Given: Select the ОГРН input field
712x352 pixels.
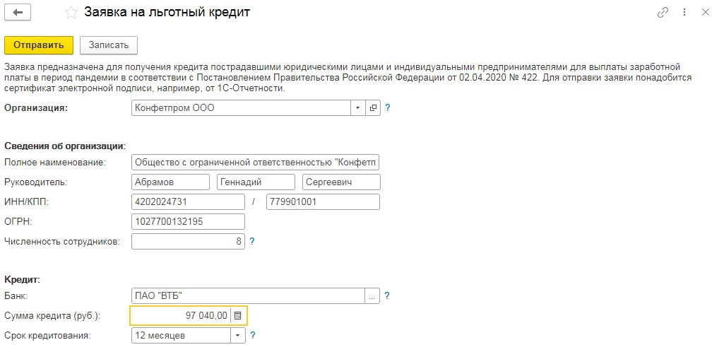Looking at the screenshot, I should click(x=188, y=222).
